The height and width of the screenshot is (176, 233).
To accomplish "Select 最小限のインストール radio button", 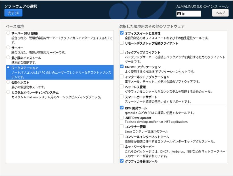I will click(8, 57).
